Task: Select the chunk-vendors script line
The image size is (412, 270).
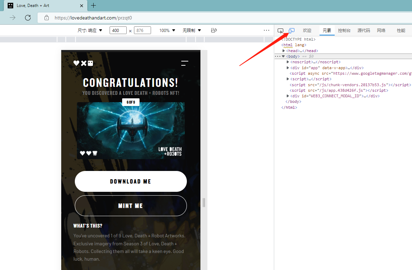Action: tap(350, 85)
